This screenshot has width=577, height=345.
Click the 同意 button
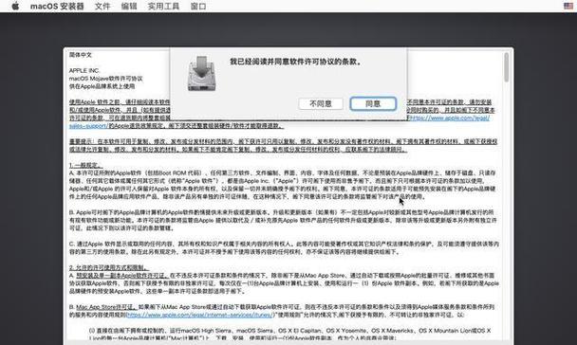coord(373,103)
